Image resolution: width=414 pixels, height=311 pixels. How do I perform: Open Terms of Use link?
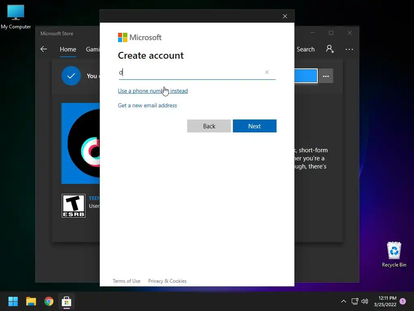coord(127,281)
